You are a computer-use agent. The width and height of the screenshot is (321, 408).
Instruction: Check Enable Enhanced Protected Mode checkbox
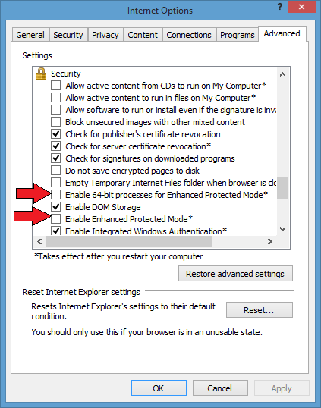pos(55,219)
